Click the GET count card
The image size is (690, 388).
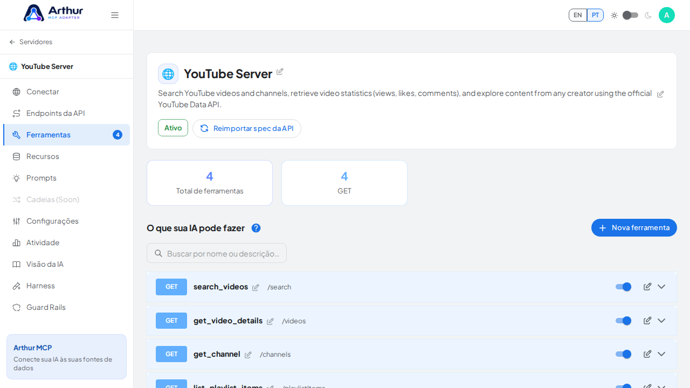[x=344, y=183]
